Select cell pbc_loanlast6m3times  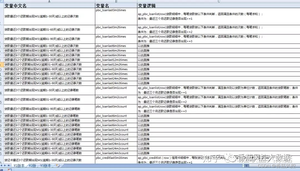[x=116, y=55]
